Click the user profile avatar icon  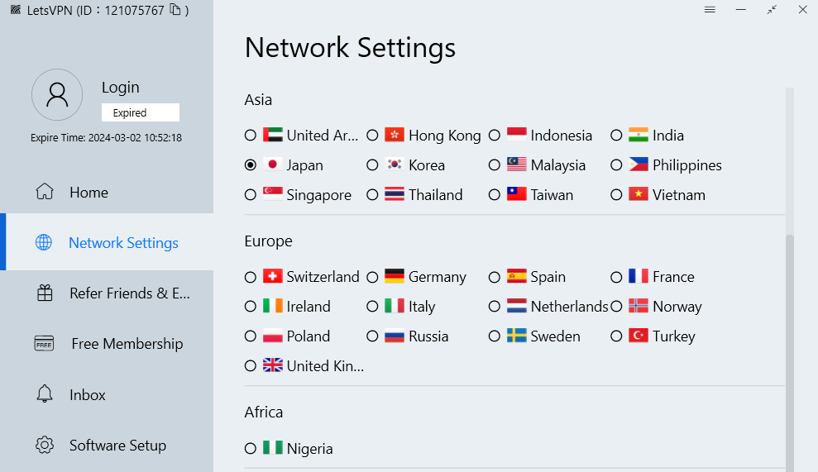pos(57,94)
